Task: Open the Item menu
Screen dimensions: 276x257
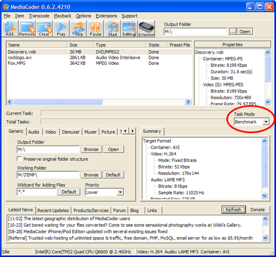Action: (19, 16)
